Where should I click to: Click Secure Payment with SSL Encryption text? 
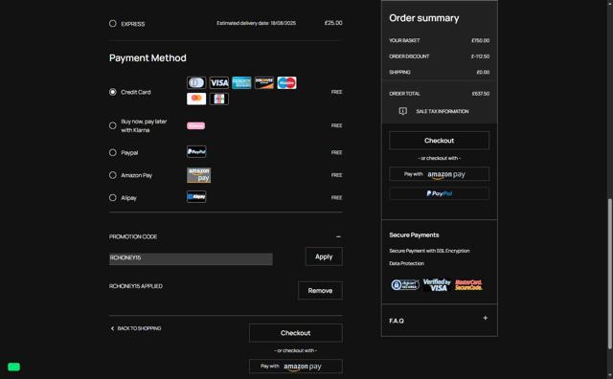429,251
